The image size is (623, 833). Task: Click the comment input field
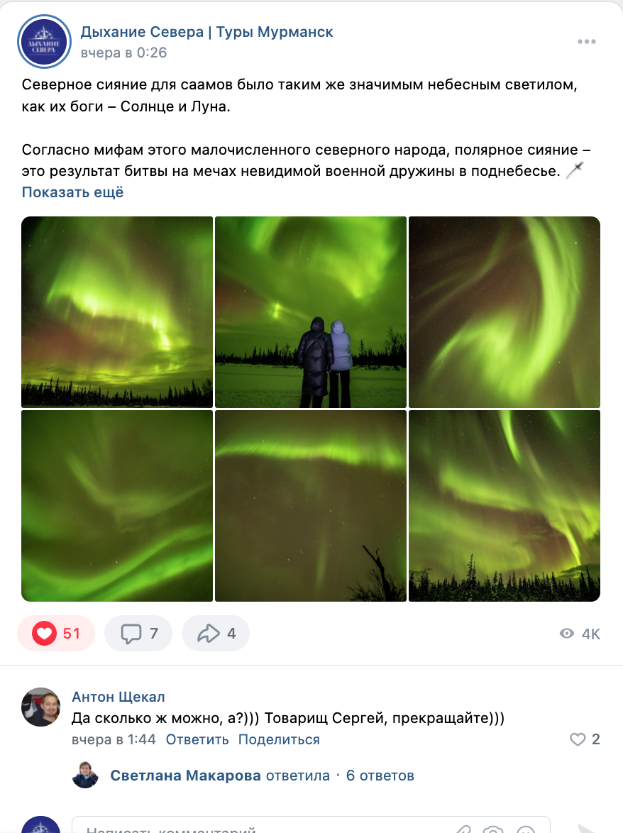coord(311,825)
